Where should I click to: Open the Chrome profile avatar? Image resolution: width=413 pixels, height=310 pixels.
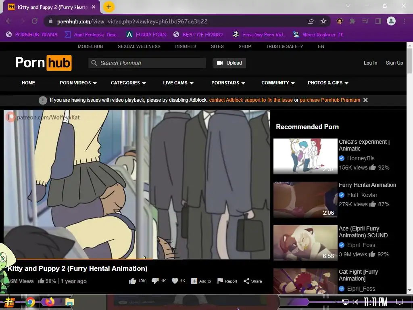pos(391,21)
